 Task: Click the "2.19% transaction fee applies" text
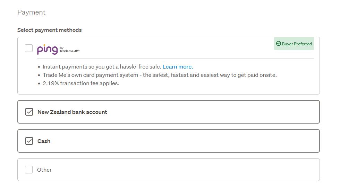(x=81, y=83)
